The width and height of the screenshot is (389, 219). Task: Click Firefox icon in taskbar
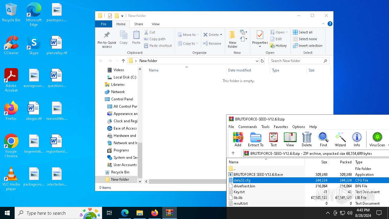click(x=155, y=213)
